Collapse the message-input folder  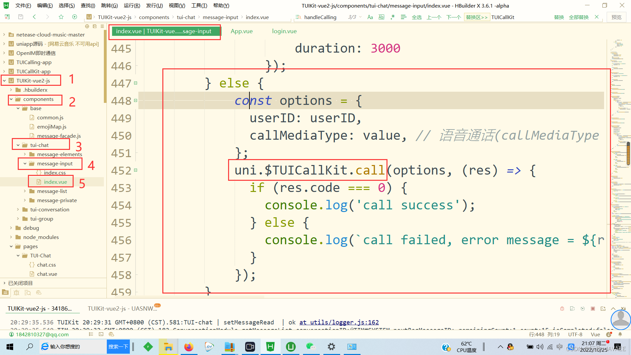tap(25, 163)
